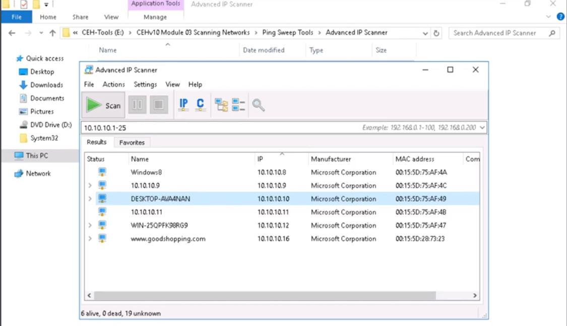Select This PC in navigation pane
The height and width of the screenshot is (326, 567).
[36, 155]
